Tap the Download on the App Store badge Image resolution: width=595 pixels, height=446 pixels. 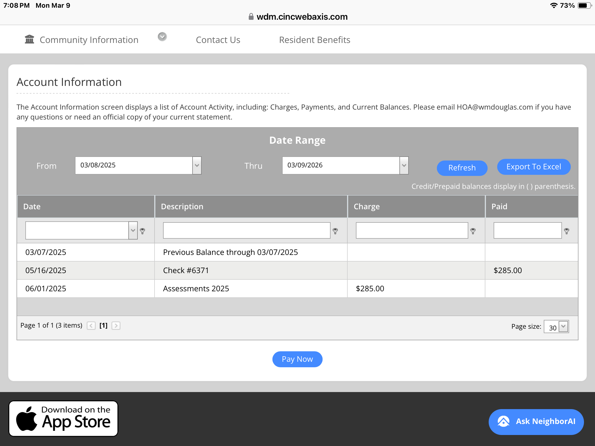(x=63, y=419)
